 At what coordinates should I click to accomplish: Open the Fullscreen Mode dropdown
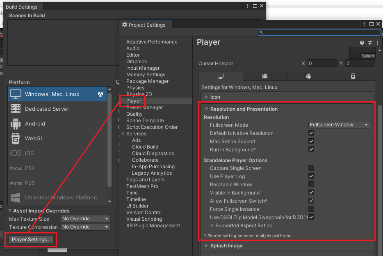[x=339, y=125]
